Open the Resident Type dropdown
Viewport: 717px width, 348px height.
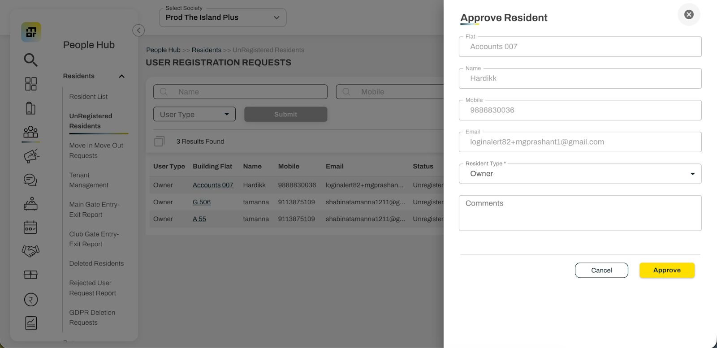580,174
